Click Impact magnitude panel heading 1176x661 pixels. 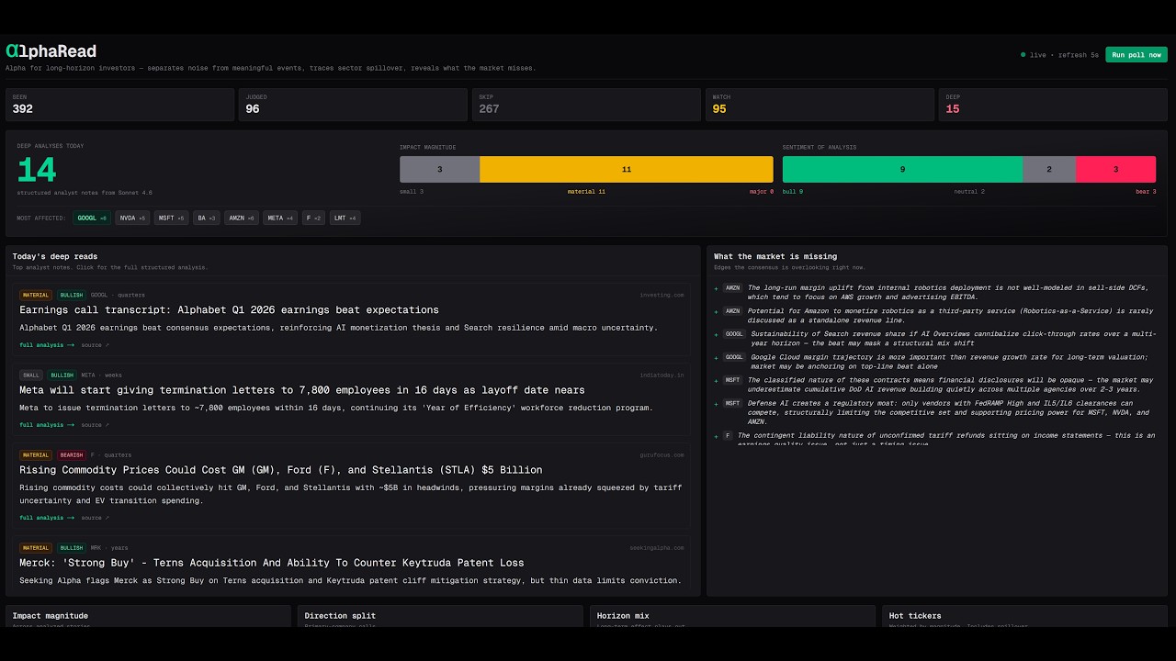click(x=51, y=616)
